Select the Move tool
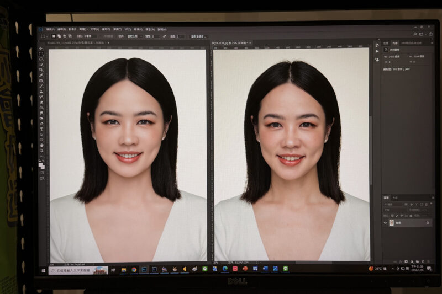 (41, 49)
